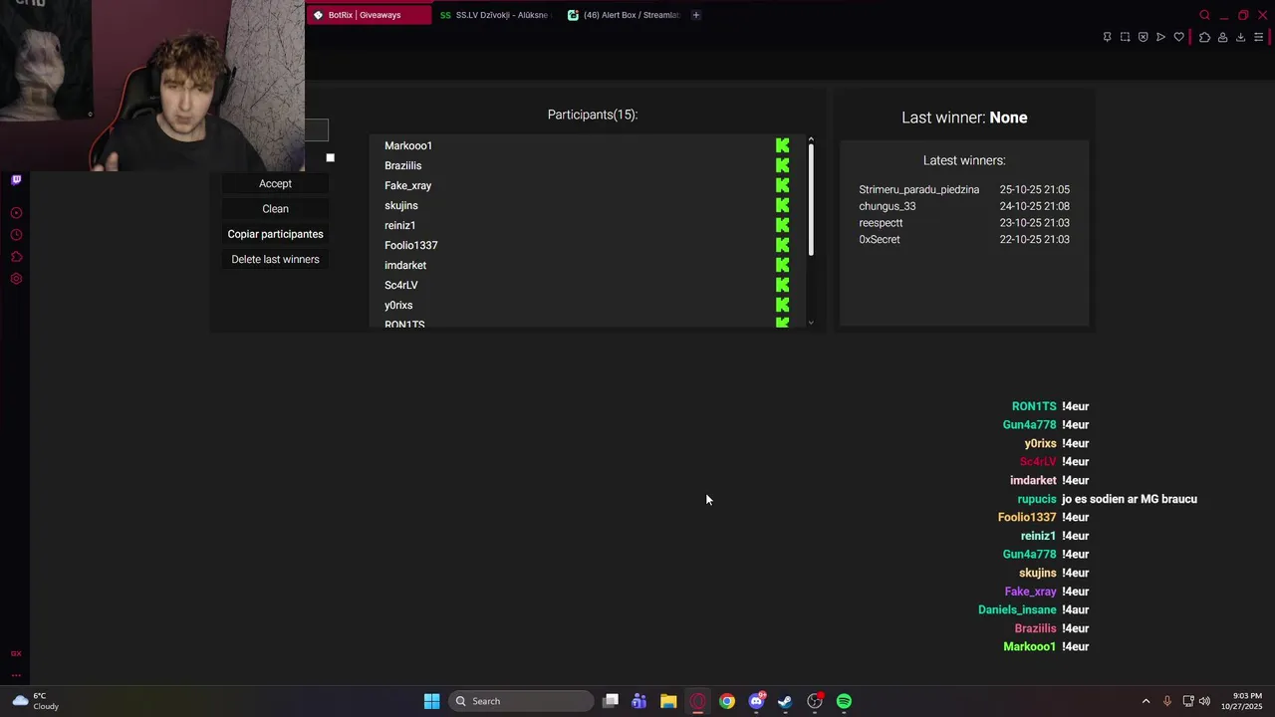Click the Kick icon next to reiniz1

click(783, 225)
